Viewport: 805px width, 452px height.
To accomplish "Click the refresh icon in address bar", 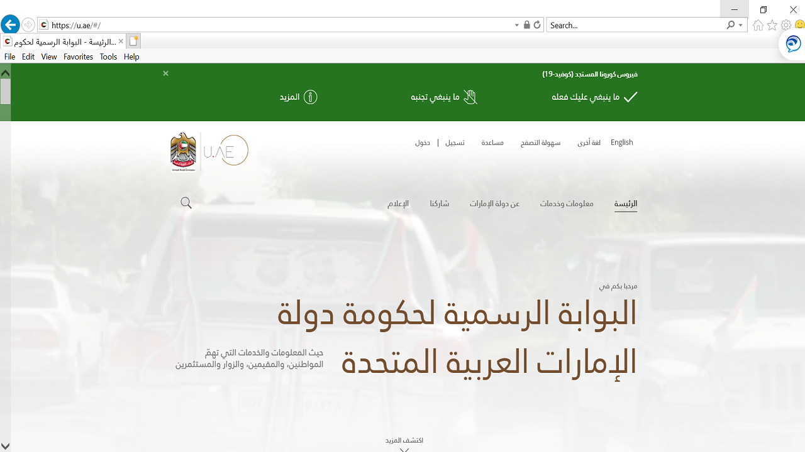I will [x=537, y=25].
